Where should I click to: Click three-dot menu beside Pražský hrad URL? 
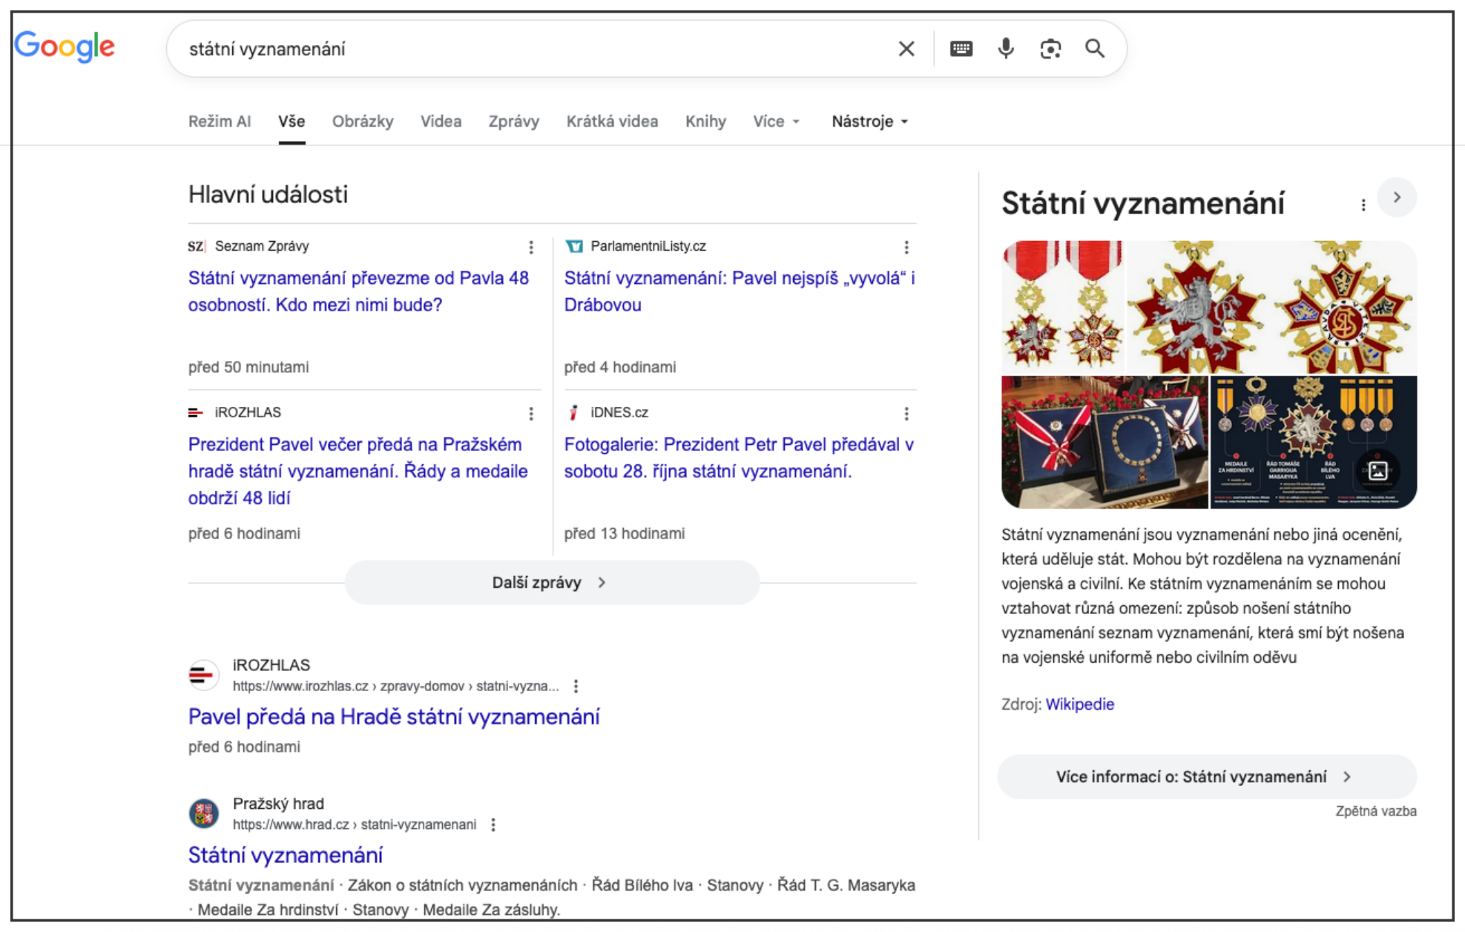493,824
